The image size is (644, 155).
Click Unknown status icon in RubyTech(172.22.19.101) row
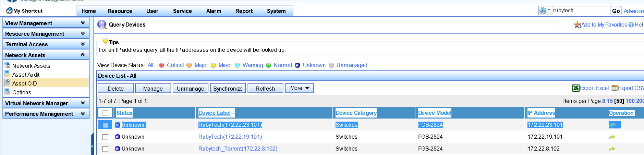pos(118,137)
